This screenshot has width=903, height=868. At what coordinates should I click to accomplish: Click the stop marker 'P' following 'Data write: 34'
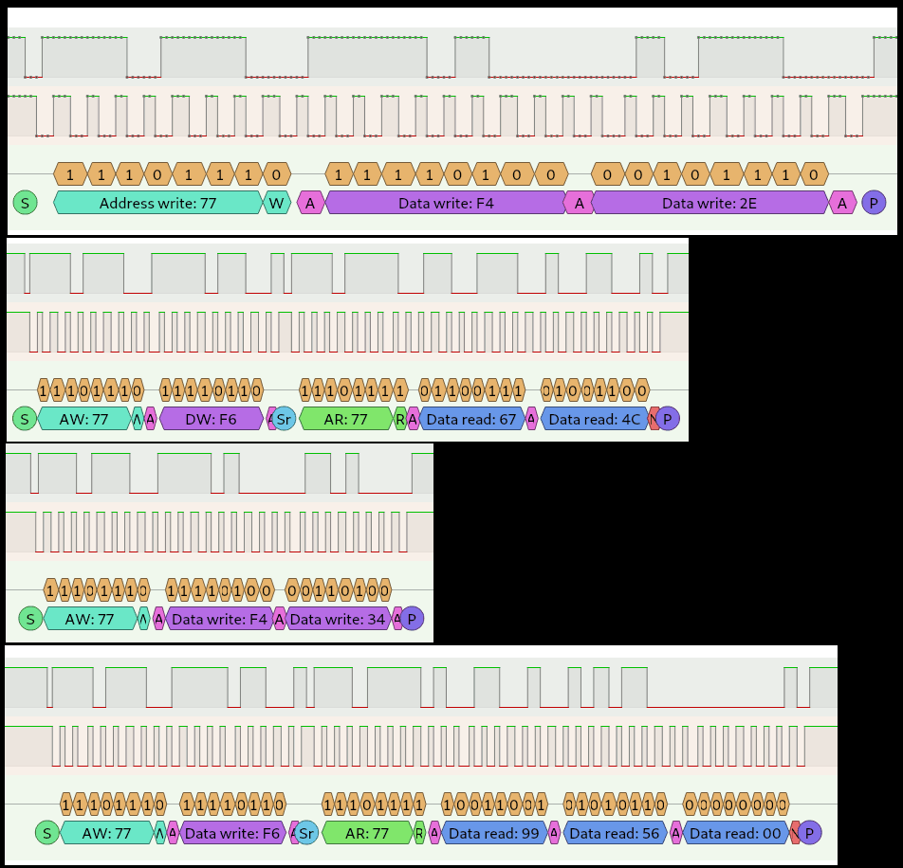pos(412,619)
